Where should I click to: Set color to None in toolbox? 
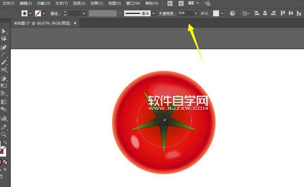(x=5, y=162)
